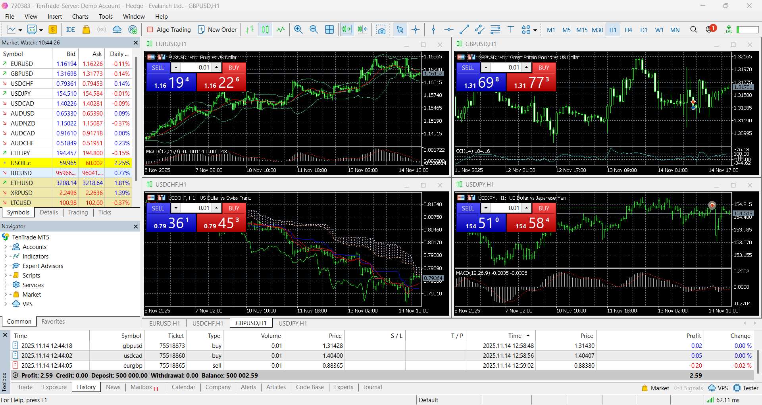Open the Charts menu
The width and height of the screenshot is (762, 405).
pos(80,17)
